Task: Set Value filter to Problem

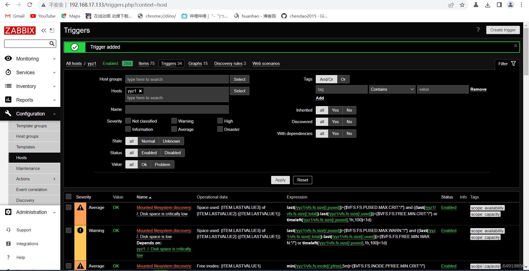Action: tap(162, 164)
